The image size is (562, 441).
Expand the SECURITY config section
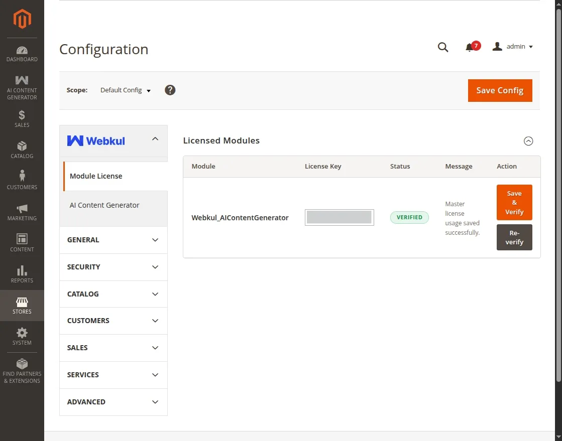[x=114, y=267]
